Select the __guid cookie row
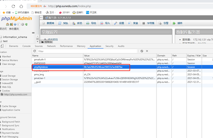This screenshot has width=213, height=138. tap(122, 82)
